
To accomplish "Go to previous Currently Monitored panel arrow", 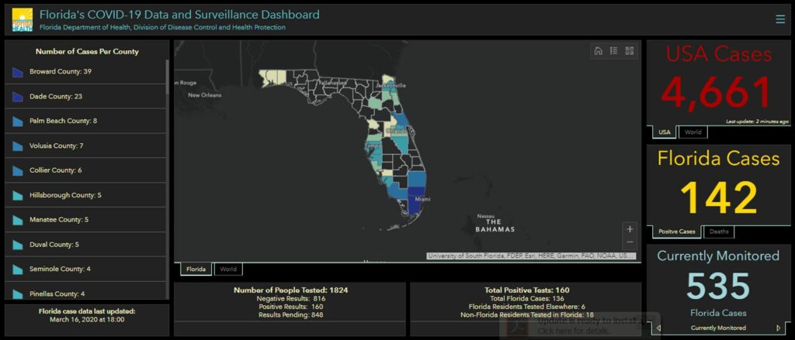I will pyautogui.click(x=658, y=328).
